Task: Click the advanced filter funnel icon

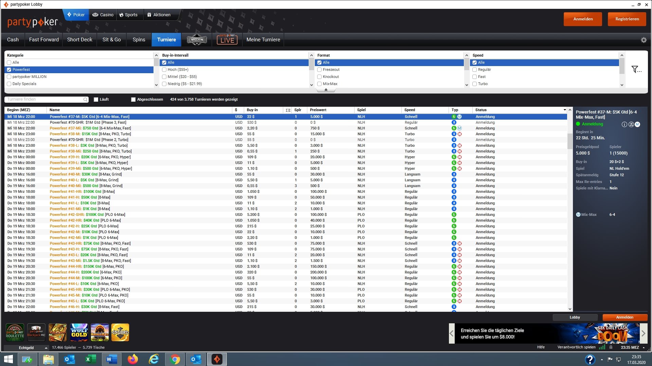Action: tap(635, 69)
